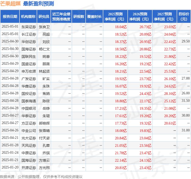Image resolution: width=191 pixels, height=179 pixels.
Task: Click analyst name 林起贤
Action: pos(44,71)
